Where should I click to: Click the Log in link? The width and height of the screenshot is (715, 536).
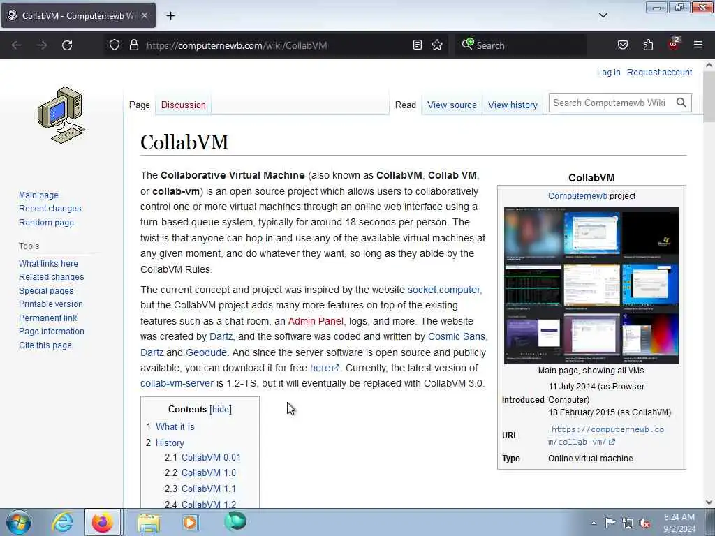pyautogui.click(x=608, y=73)
